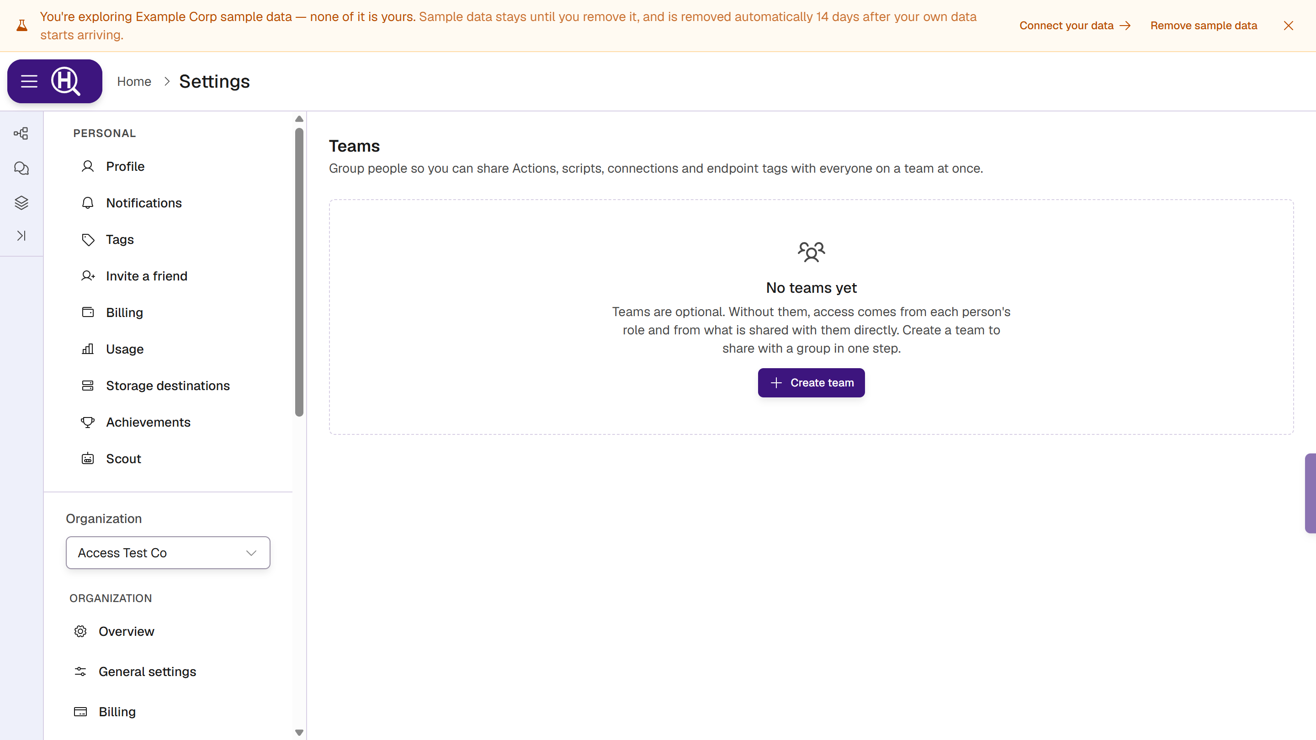Click the breadcrumb chevron separator
The image size is (1316, 740).
166,82
